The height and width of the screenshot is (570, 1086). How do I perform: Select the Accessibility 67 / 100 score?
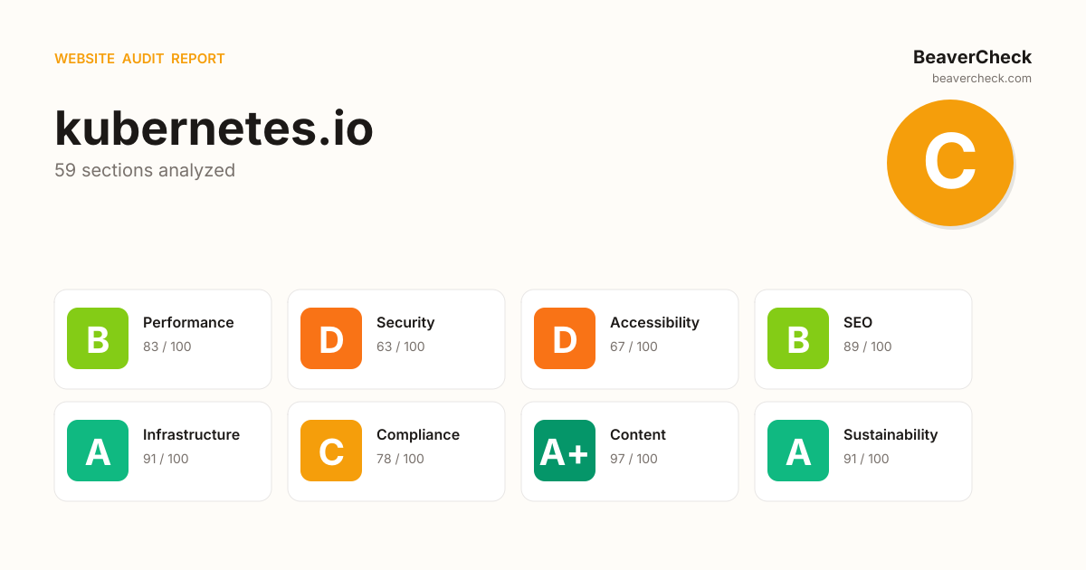pos(633,347)
